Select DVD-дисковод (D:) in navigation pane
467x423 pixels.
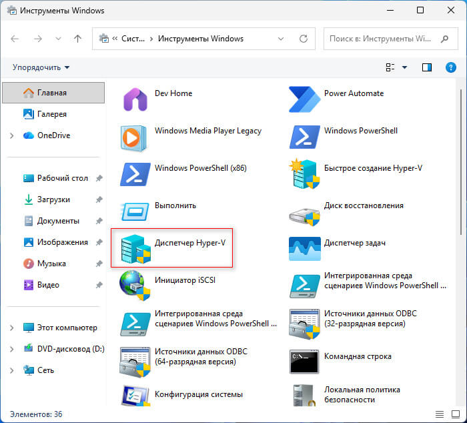click(53, 349)
